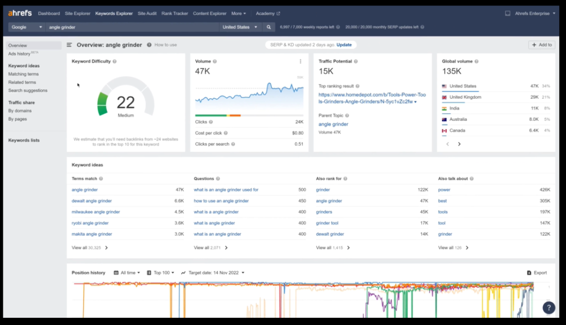The width and height of the screenshot is (566, 325).
Task: View all 30,325 terms match keywords
Action: point(90,248)
